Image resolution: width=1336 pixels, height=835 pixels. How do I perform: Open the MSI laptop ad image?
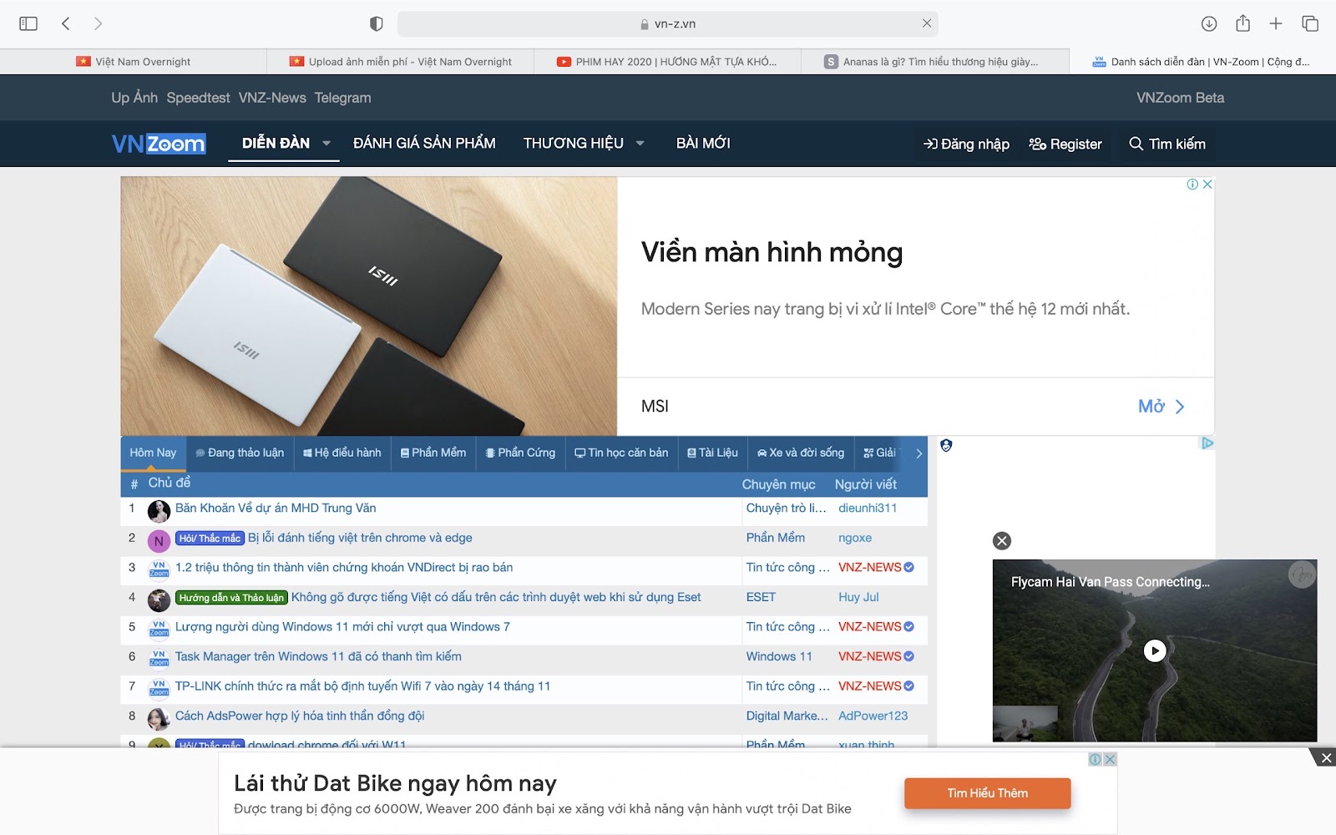[369, 306]
